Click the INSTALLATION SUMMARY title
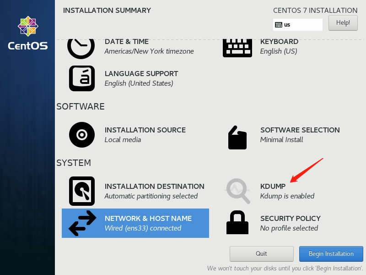The image size is (366, 275). coord(107,11)
